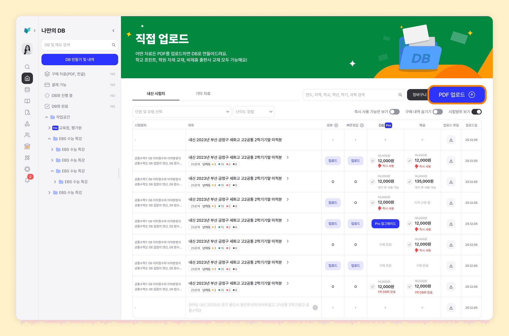Screen dimensions: 509x336
Task: Check the DB box in the 135,000원 row
Action: [x=373, y=182]
